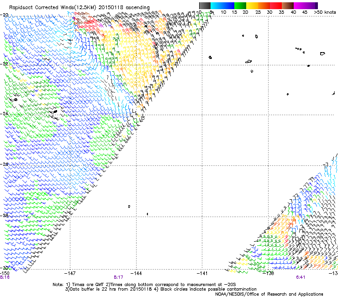338x297 pixels.
Task: Click the '25' legend scale label
Action: click(x=258, y=12)
